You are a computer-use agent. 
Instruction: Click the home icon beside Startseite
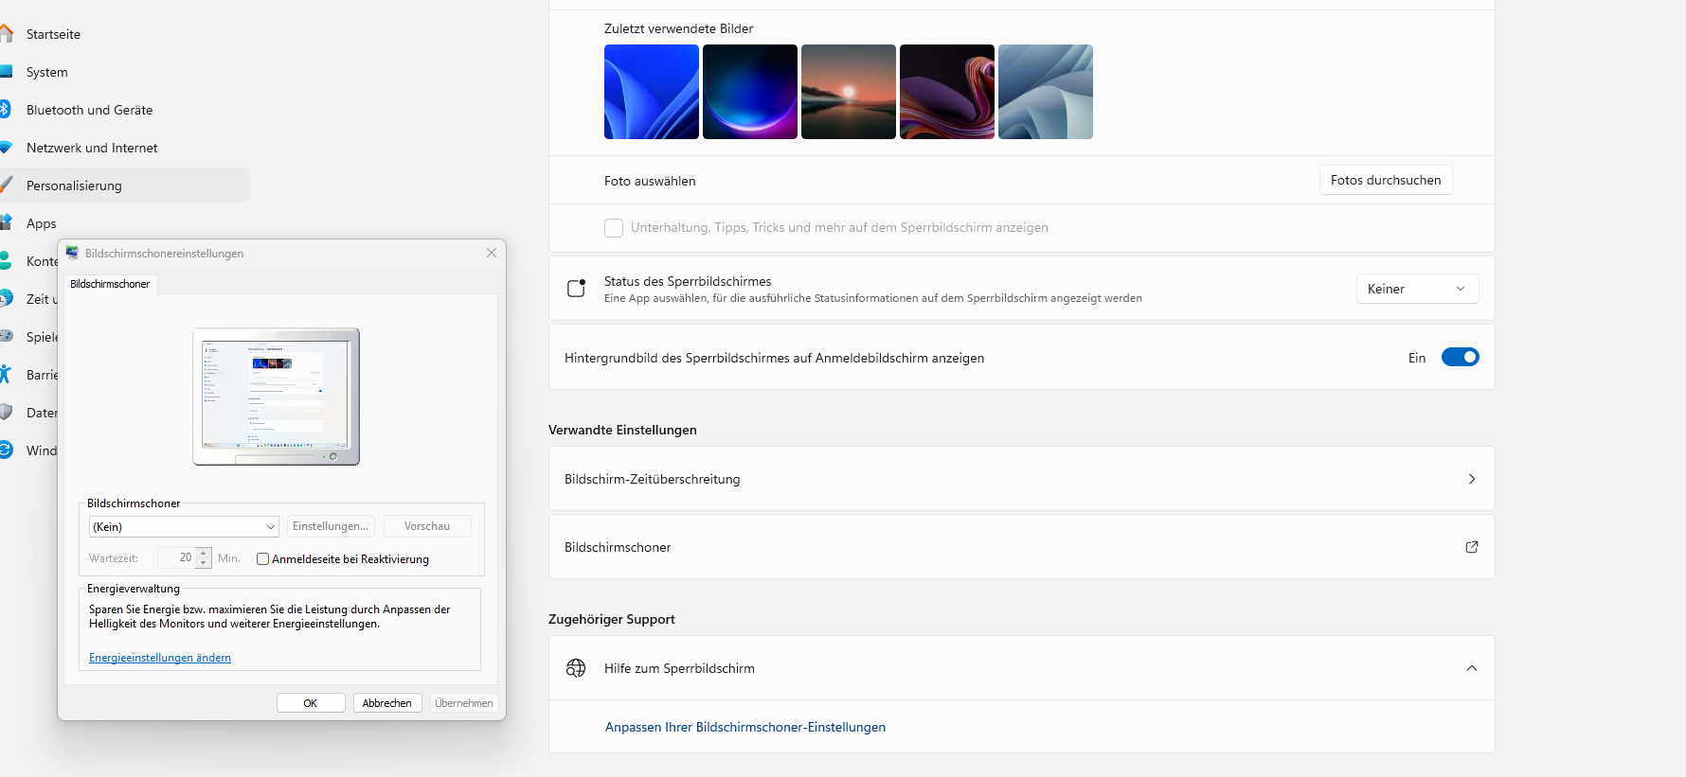[x=6, y=34]
